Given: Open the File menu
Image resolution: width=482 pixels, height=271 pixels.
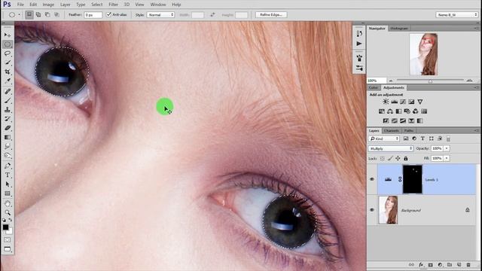Looking at the screenshot, I should point(20,5).
